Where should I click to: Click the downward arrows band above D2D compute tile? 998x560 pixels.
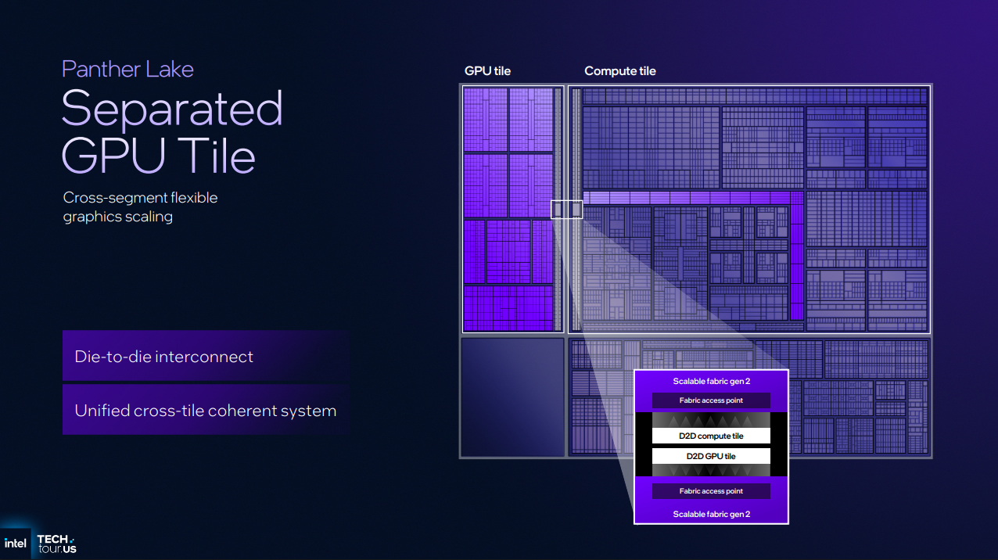tap(711, 420)
